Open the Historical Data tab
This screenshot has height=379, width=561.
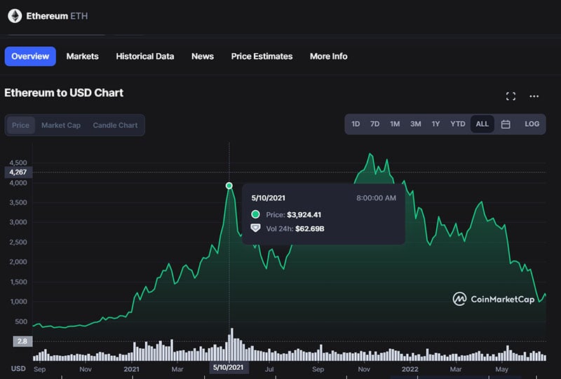145,56
